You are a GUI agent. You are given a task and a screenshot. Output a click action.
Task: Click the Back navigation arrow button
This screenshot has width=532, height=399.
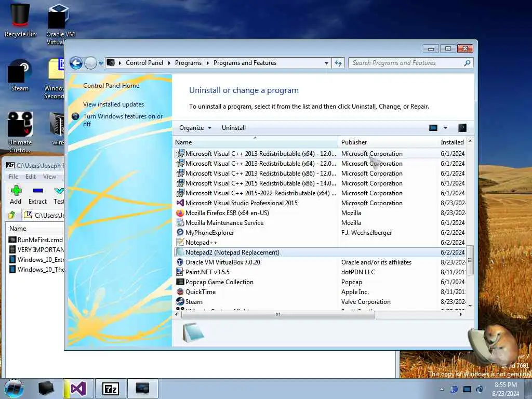point(76,63)
